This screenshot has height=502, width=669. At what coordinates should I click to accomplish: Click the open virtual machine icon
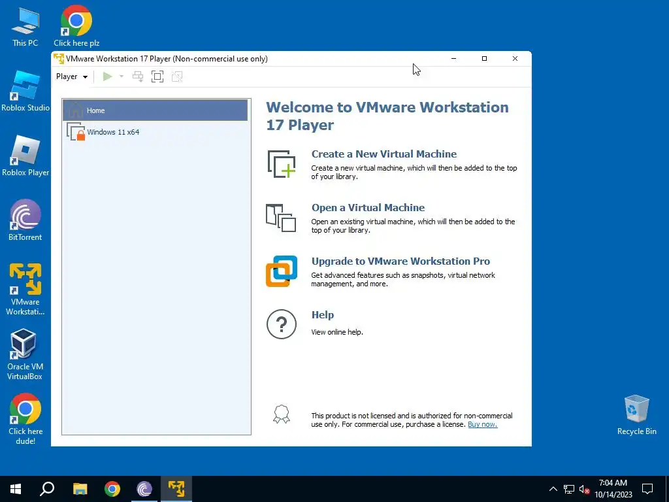(281, 218)
